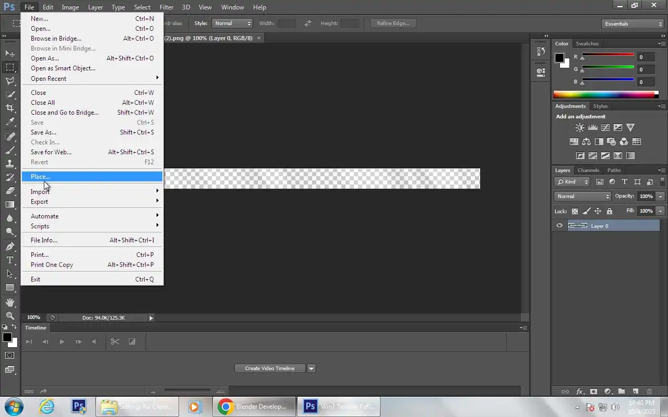Add a Brightness/Contrast adjustment
Screen dimensions: 668x417
pyautogui.click(x=580, y=127)
